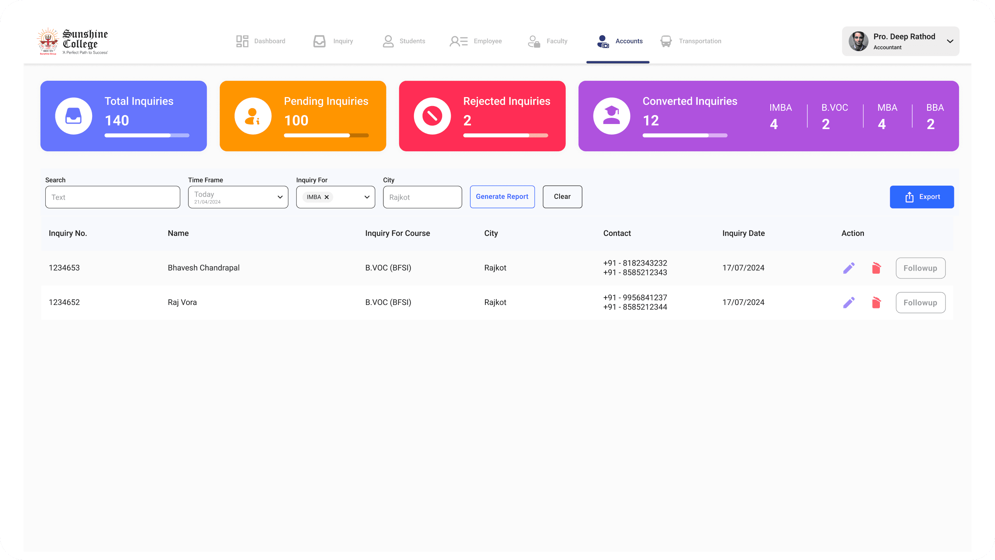Click the Generate Report button
This screenshot has width=995, height=560.
(502, 197)
